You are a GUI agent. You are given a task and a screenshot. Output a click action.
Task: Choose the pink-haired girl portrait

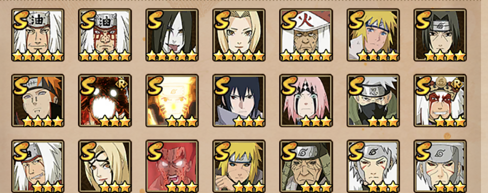click(x=306, y=100)
